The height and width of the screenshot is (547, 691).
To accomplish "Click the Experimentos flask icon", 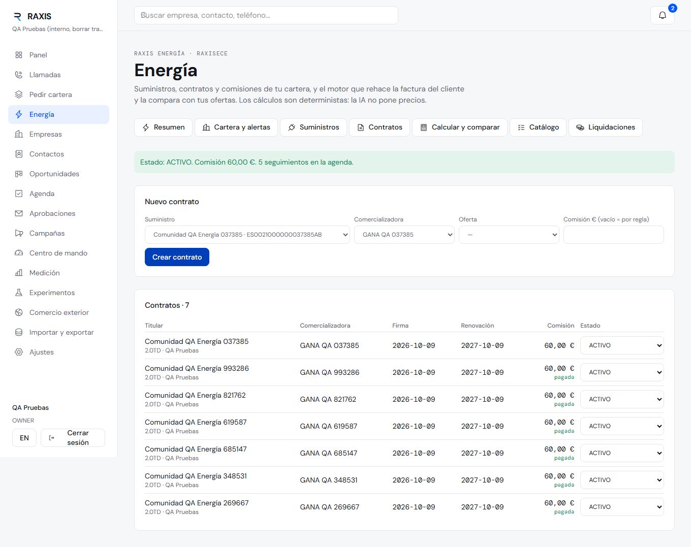I will (19, 293).
